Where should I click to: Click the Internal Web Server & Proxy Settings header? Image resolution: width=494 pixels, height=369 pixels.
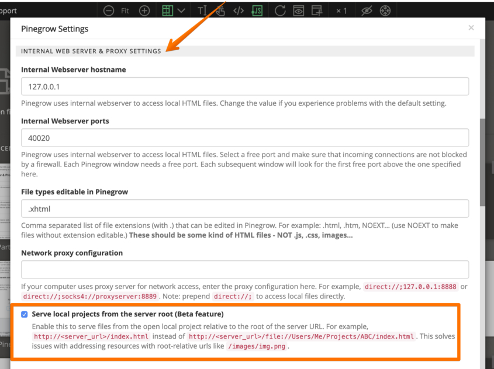91,51
